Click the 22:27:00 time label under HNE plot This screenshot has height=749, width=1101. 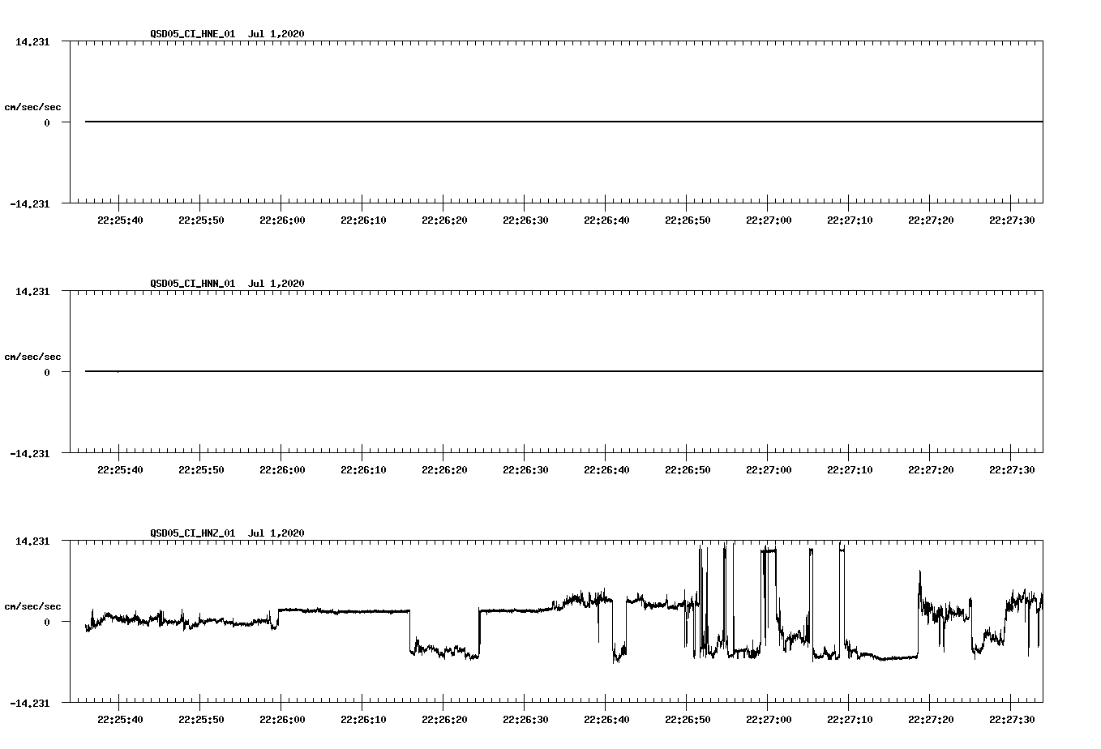(x=769, y=220)
